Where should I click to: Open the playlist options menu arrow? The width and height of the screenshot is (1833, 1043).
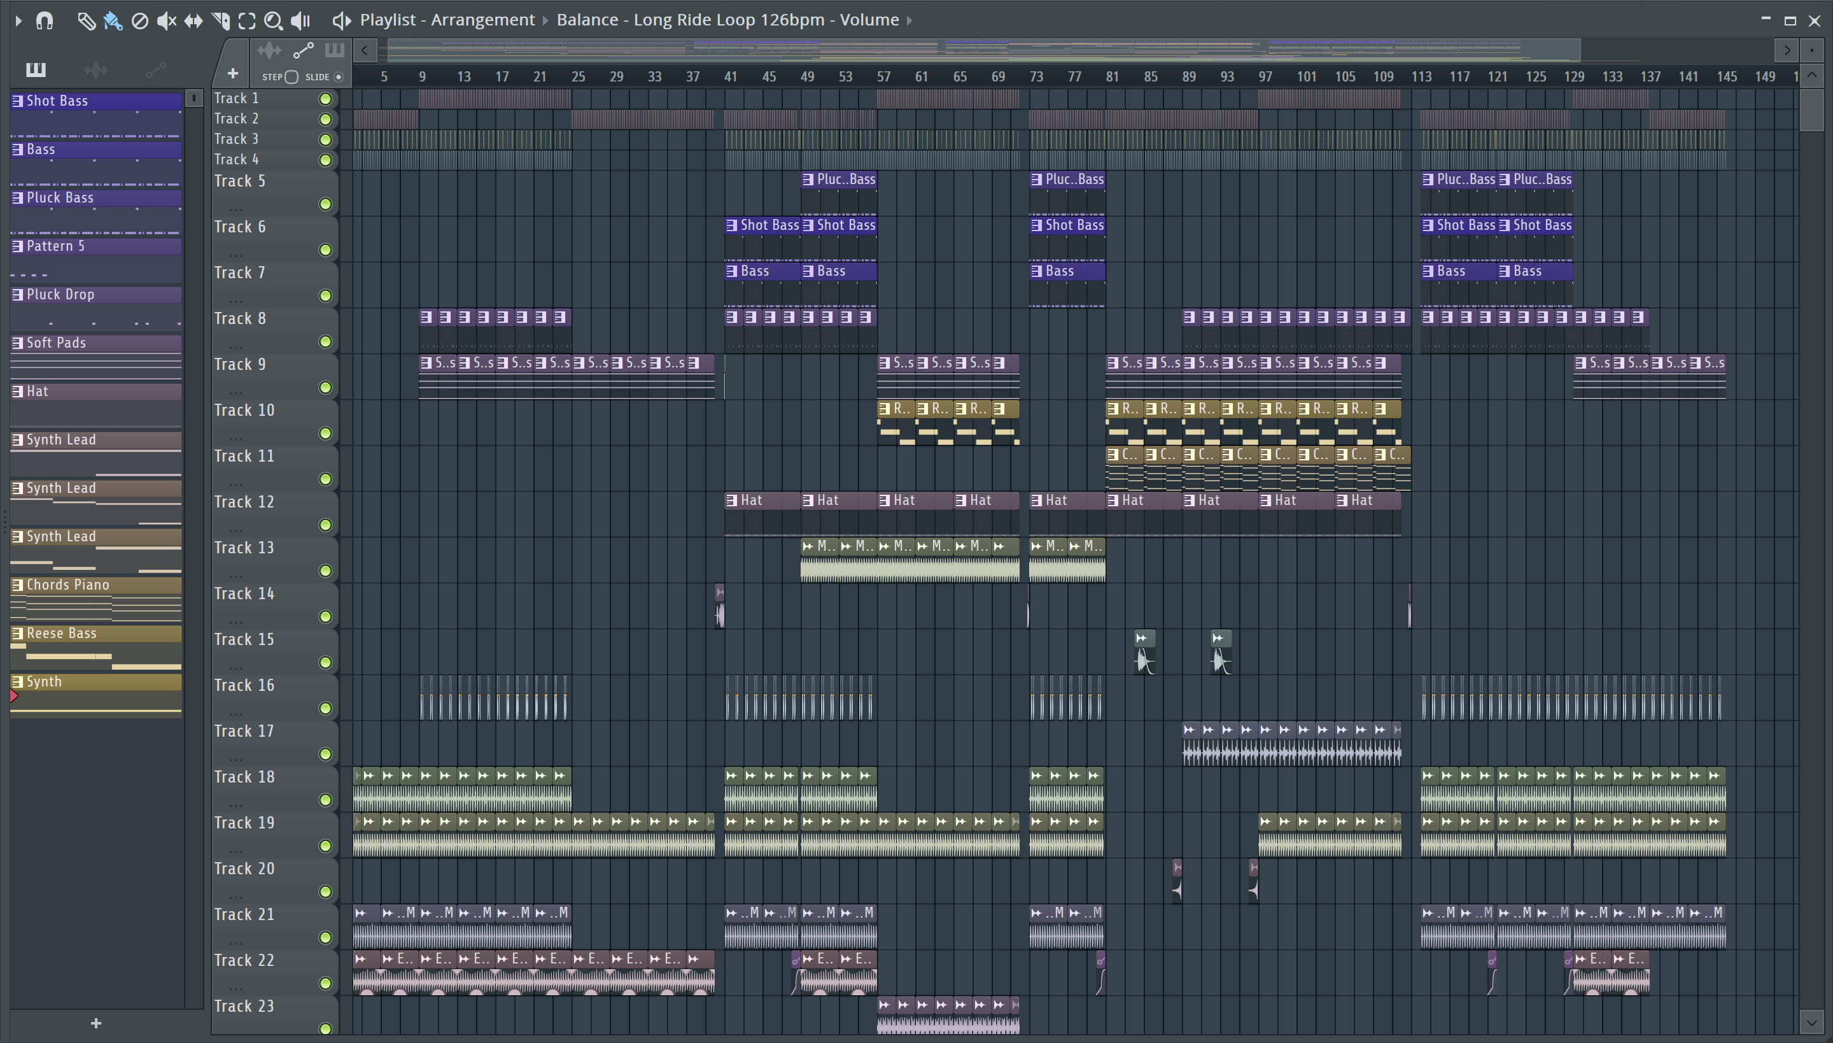[18, 21]
